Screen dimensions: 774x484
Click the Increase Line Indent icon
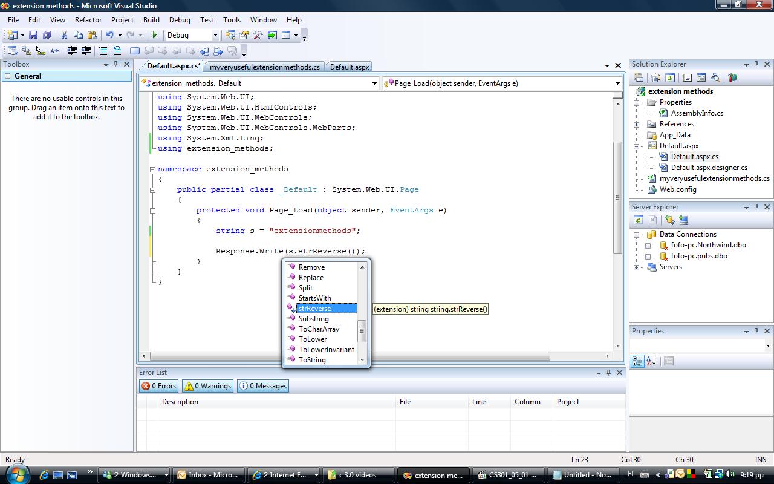click(86, 51)
